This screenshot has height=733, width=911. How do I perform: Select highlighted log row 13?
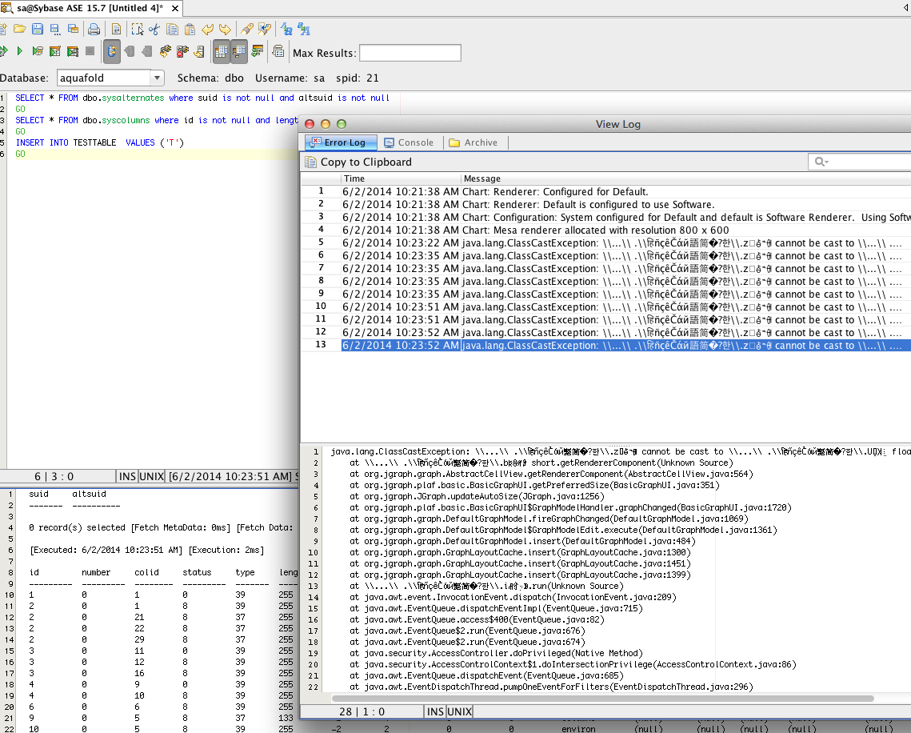click(x=605, y=345)
